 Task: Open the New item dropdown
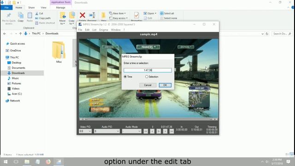pos(118,13)
